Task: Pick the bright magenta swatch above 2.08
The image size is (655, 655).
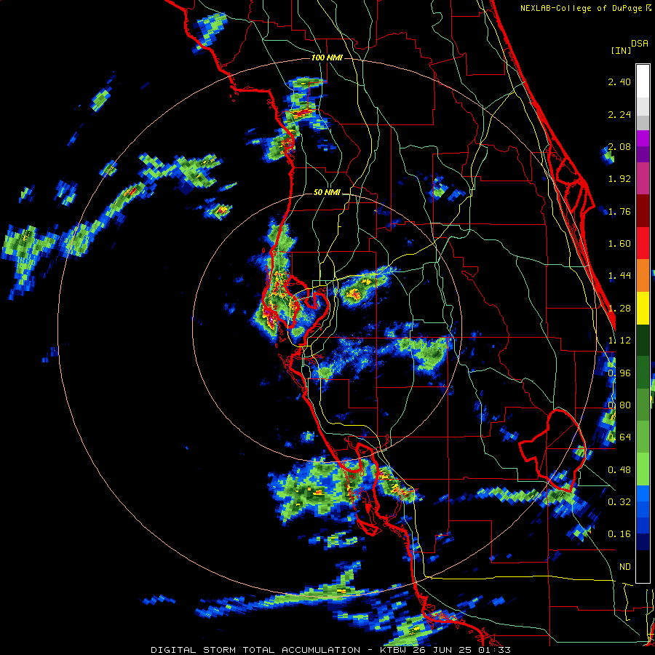Action: pos(643,138)
